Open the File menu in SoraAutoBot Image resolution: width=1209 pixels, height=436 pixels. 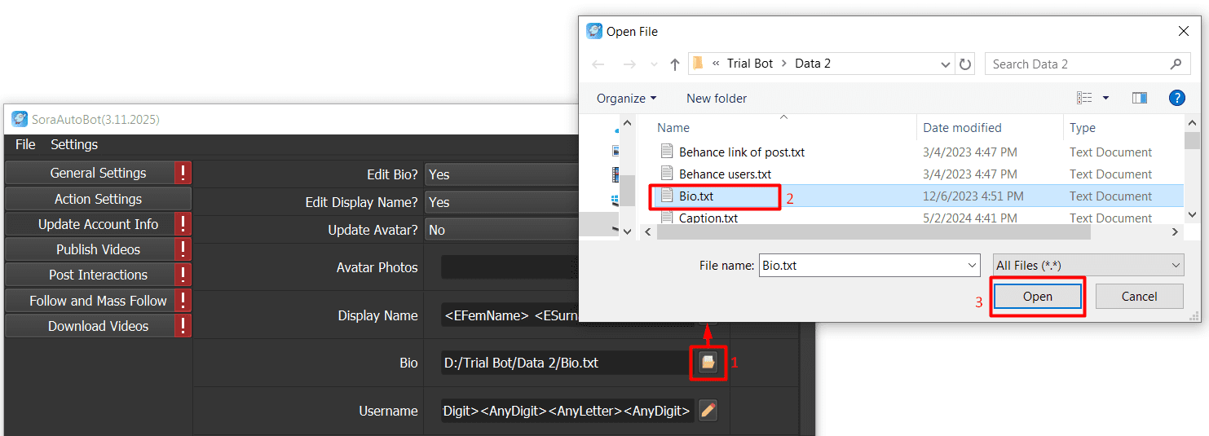point(25,144)
